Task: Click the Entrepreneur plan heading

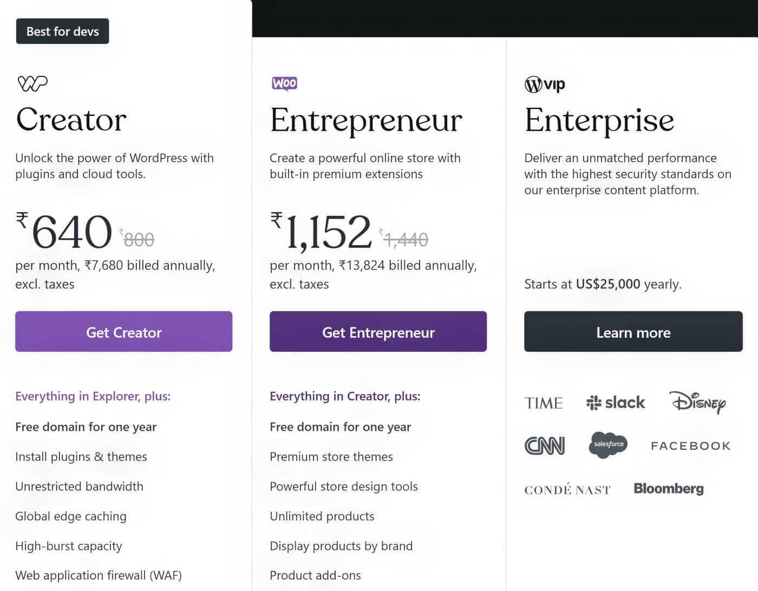Action: (x=366, y=120)
